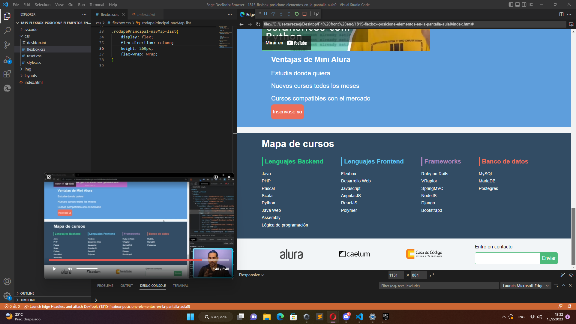
Task: Open the Explorer view in the activity bar
Action: [x=7, y=16]
